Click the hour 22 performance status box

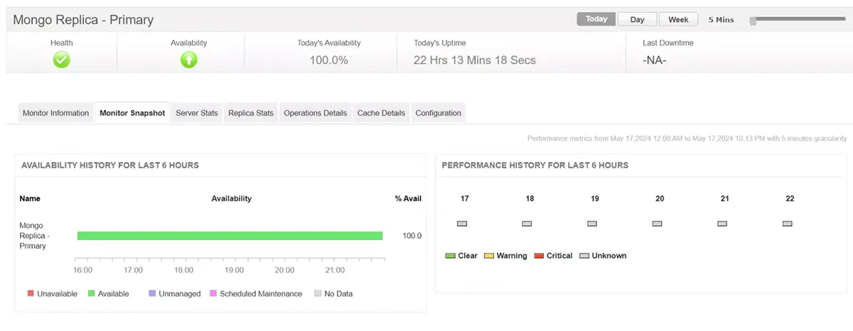(x=787, y=224)
